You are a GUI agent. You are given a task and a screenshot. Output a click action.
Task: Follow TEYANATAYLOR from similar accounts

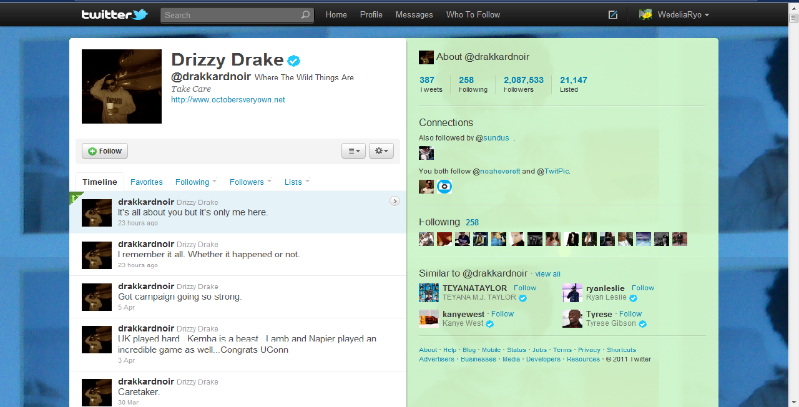[x=524, y=288]
